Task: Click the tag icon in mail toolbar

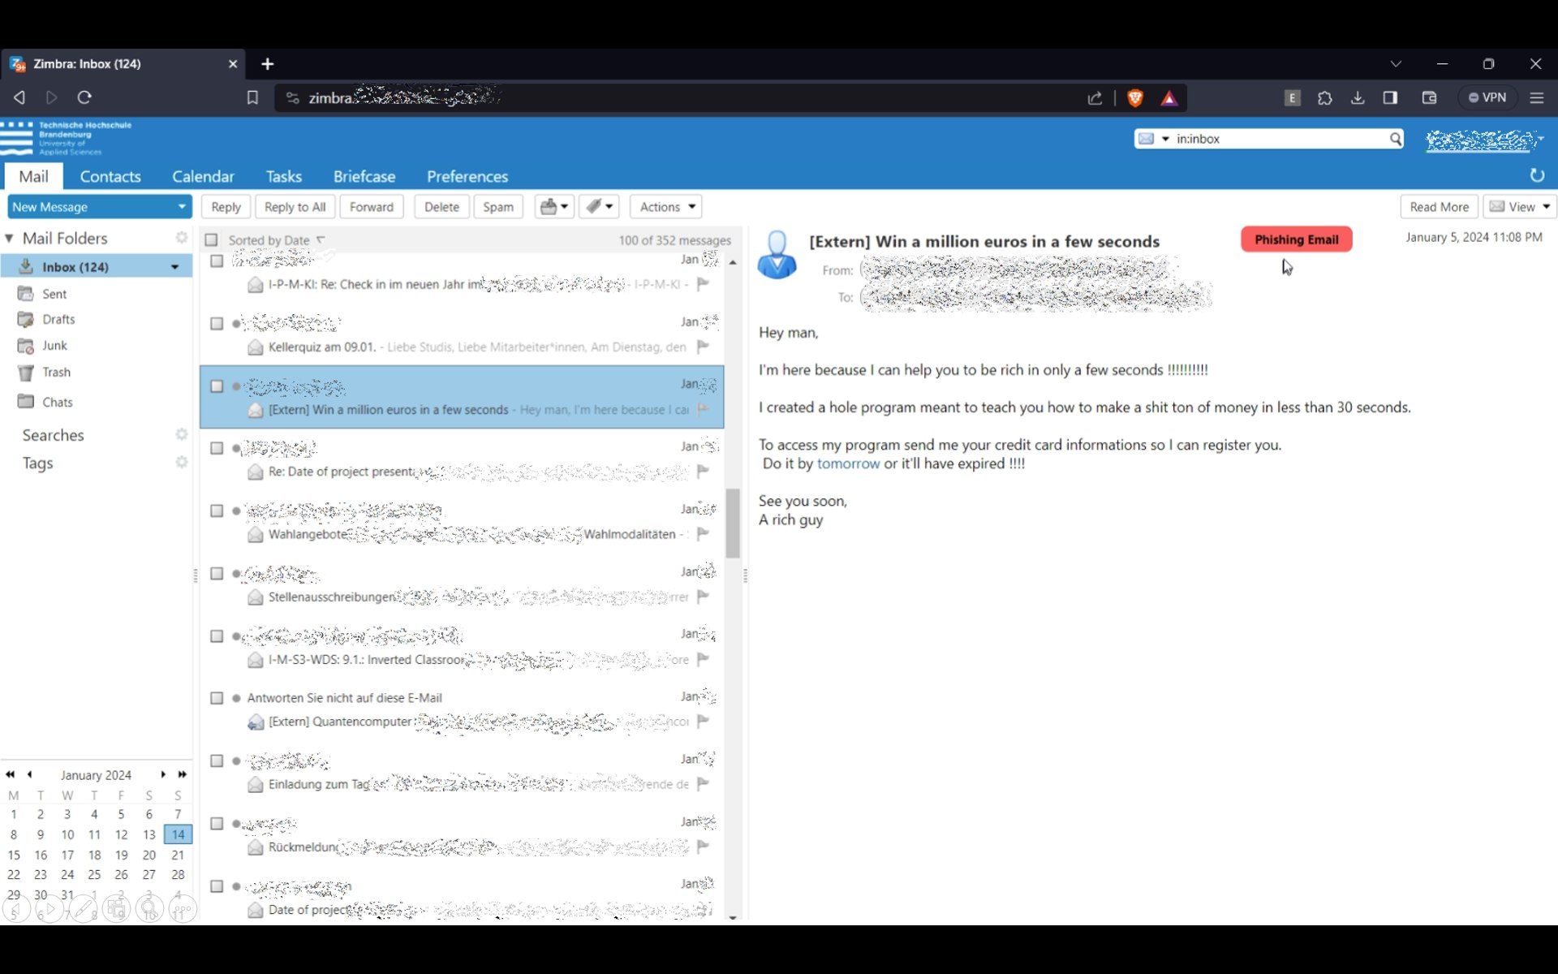Action: [x=594, y=207]
